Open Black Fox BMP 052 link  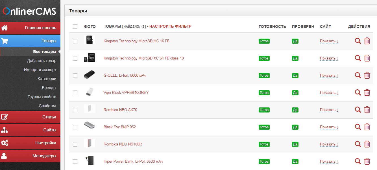click(x=120, y=127)
